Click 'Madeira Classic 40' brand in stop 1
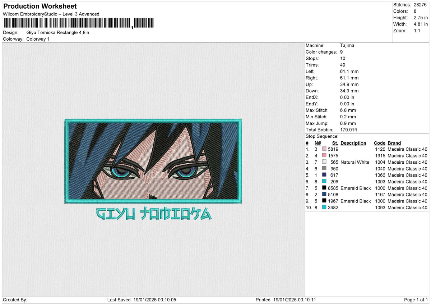 pos(408,149)
